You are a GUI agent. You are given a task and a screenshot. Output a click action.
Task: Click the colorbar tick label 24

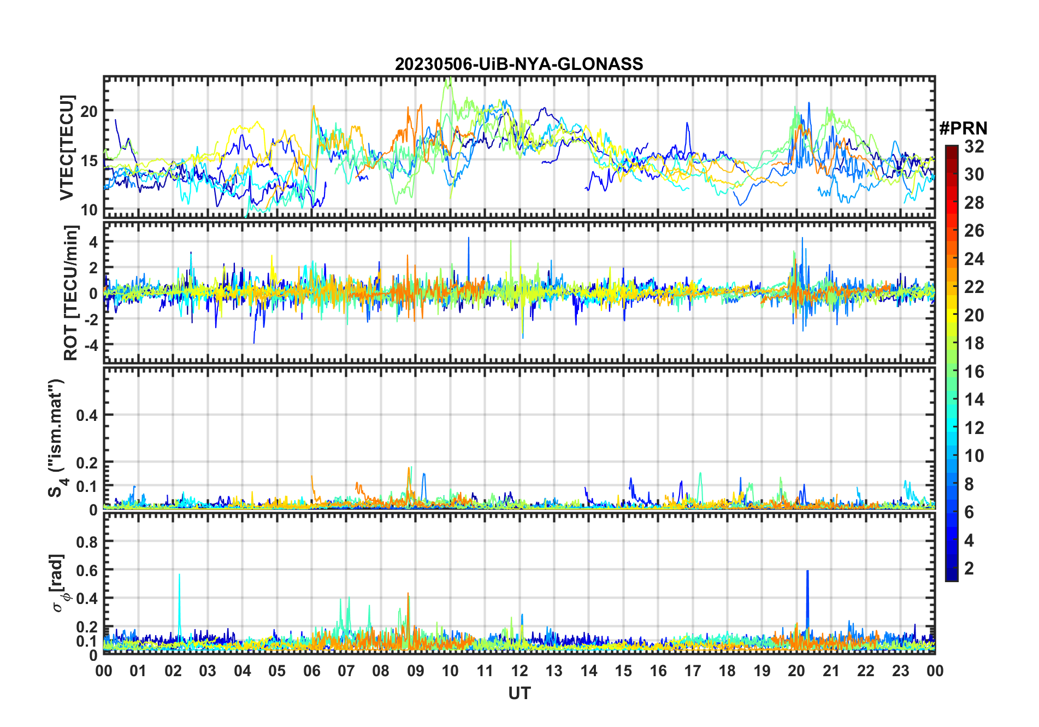pos(974,259)
